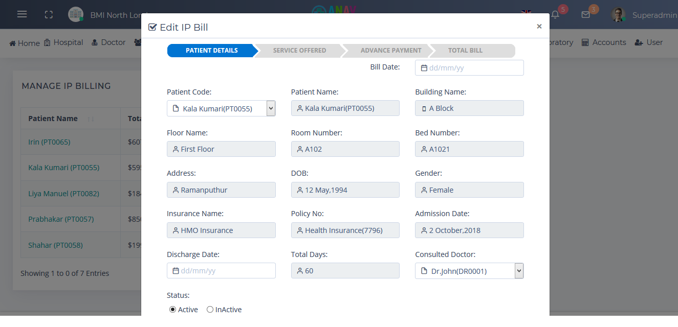Viewport: 678px width, 327px height.
Task: Click the UK flag language icon
Action: pyautogui.click(x=526, y=13)
